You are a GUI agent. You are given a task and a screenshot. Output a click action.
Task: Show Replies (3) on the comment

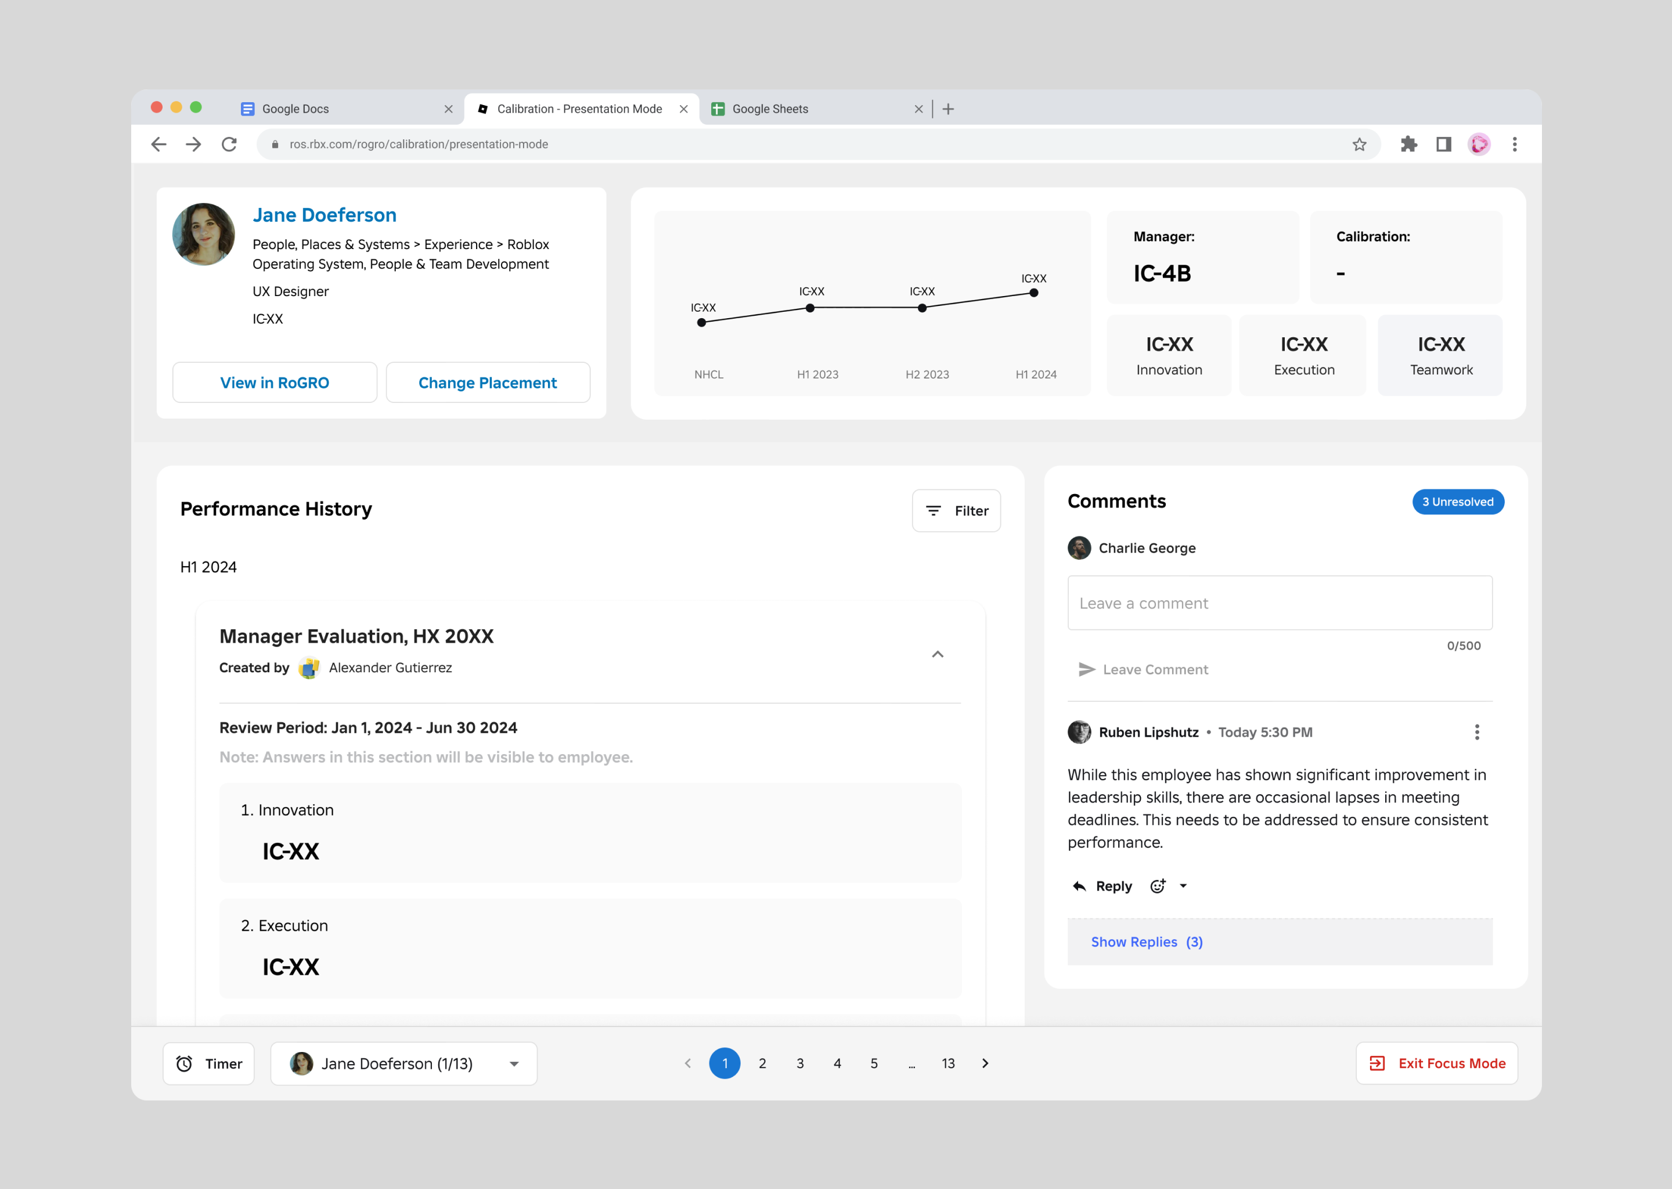pos(1147,942)
